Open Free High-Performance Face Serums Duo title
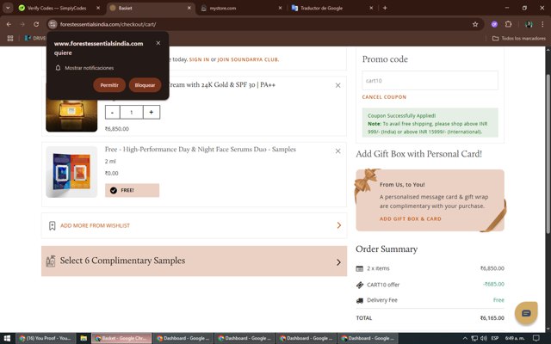The image size is (551, 344). 201,149
